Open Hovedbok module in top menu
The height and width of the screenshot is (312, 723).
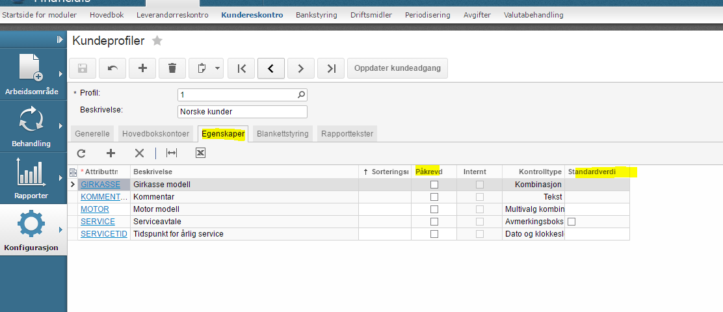click(x=107, y=15)
